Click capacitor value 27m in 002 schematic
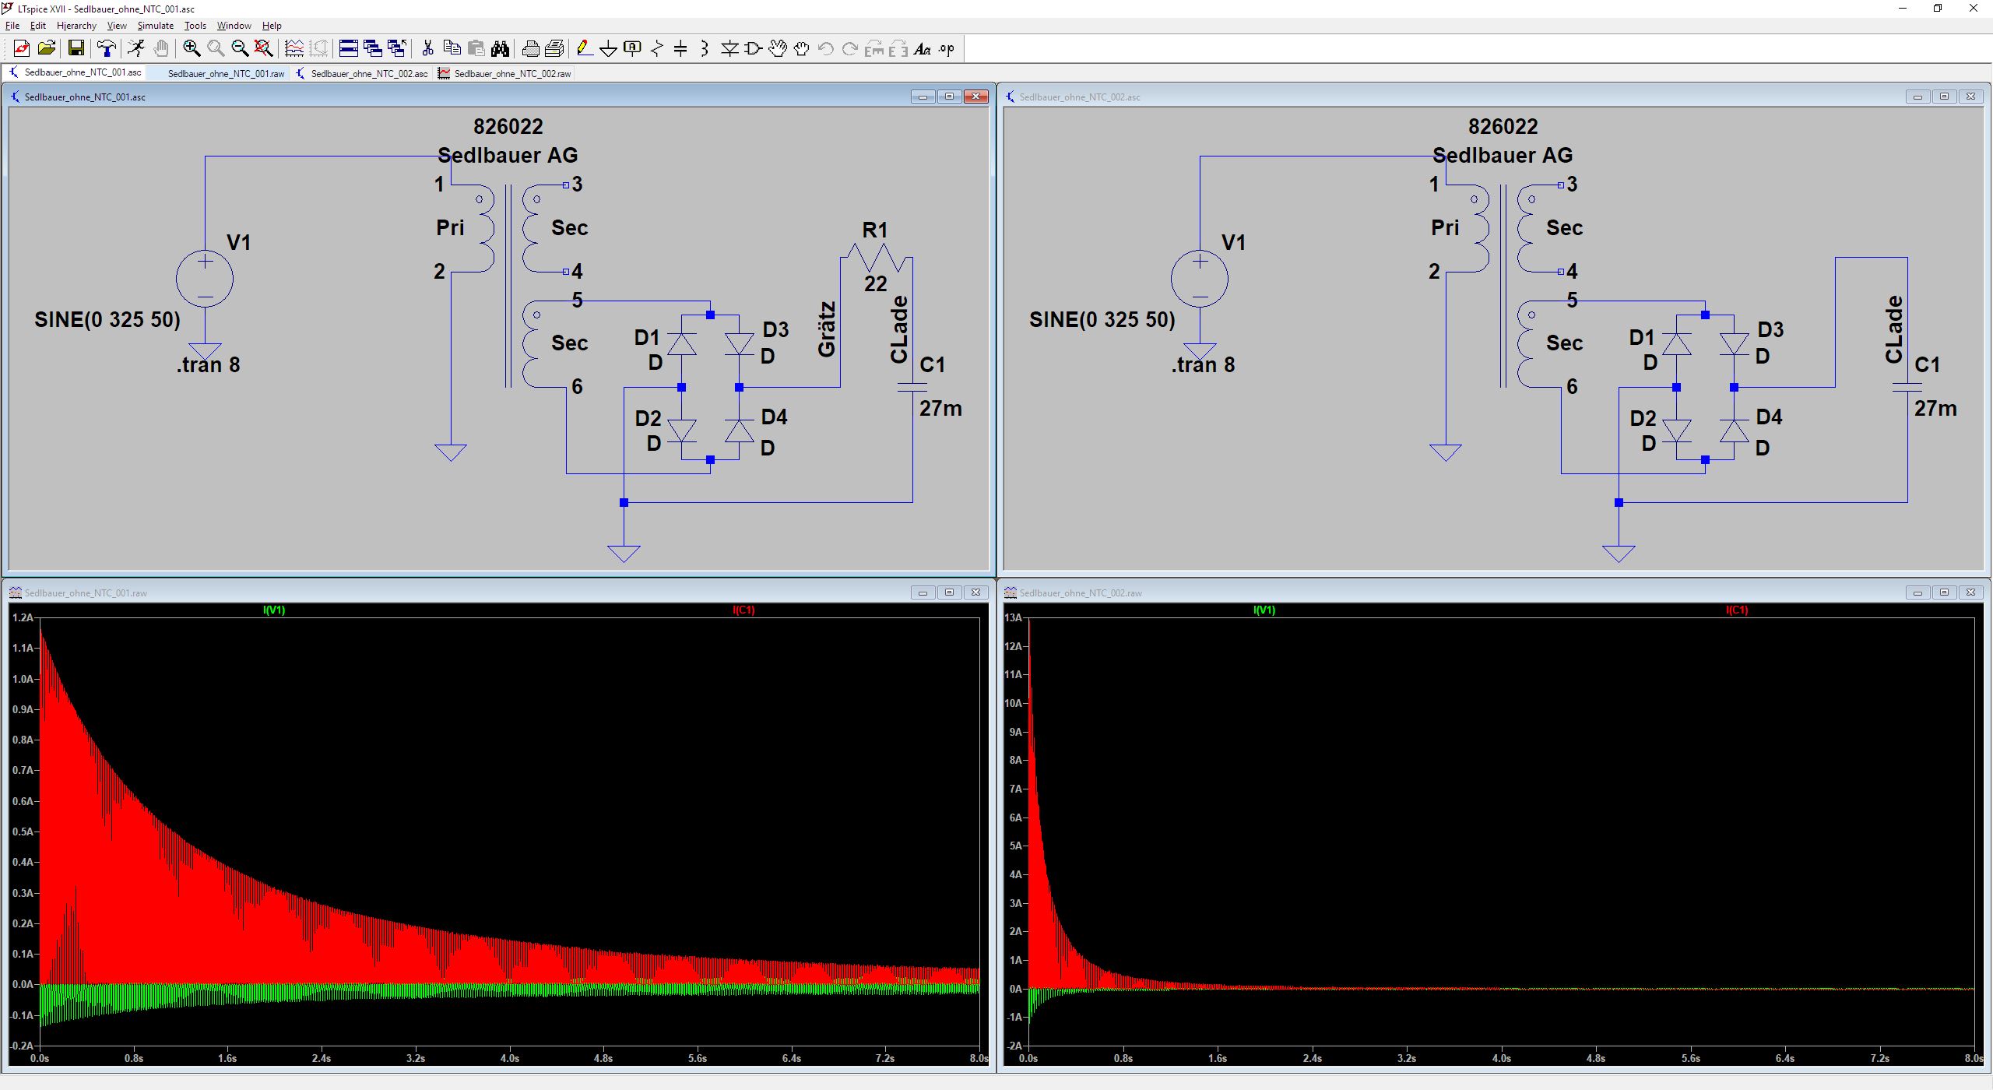 pos(1935,408)
